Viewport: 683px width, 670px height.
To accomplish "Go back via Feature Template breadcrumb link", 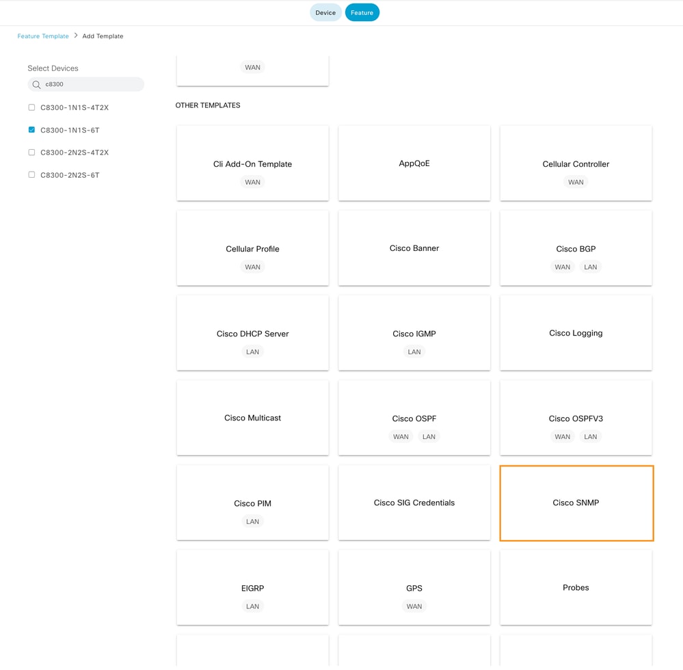I will 43,36.
